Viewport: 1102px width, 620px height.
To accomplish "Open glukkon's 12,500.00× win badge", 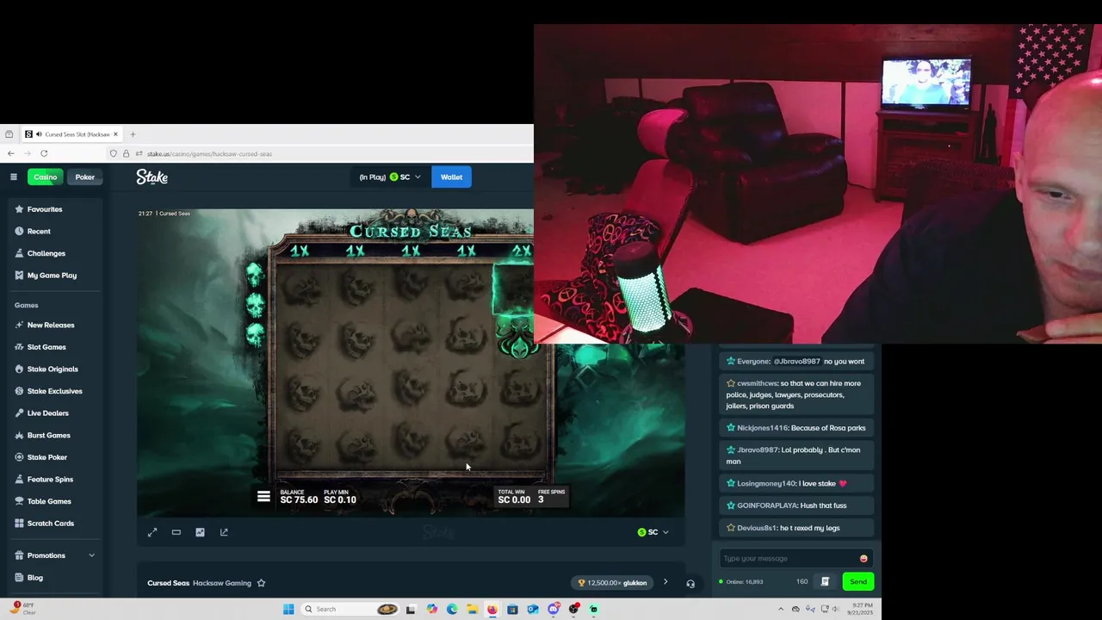I will (x=612, y=583).
